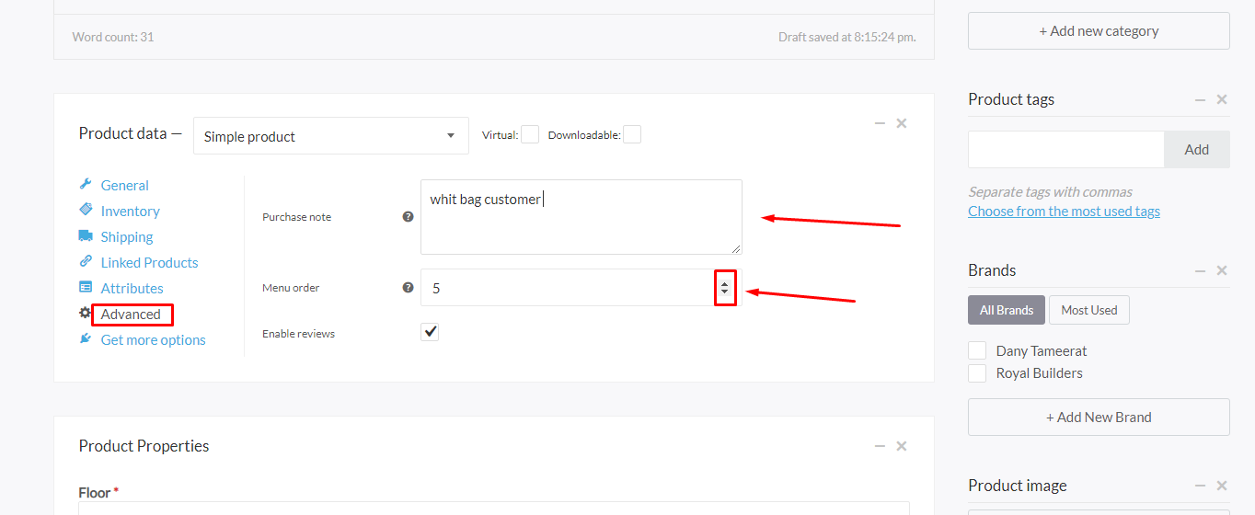Click the wrench icon beside General

pyautogui.click(x=86, y=185)
